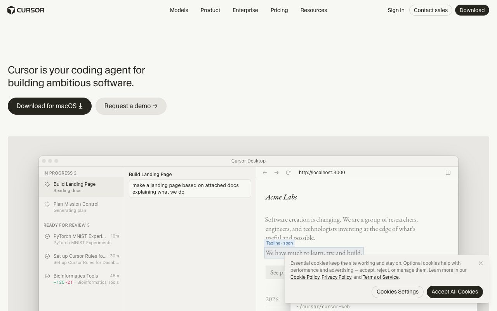
Task: Toggle the side panel icon in preview toolbar
Action: (448, 173)
